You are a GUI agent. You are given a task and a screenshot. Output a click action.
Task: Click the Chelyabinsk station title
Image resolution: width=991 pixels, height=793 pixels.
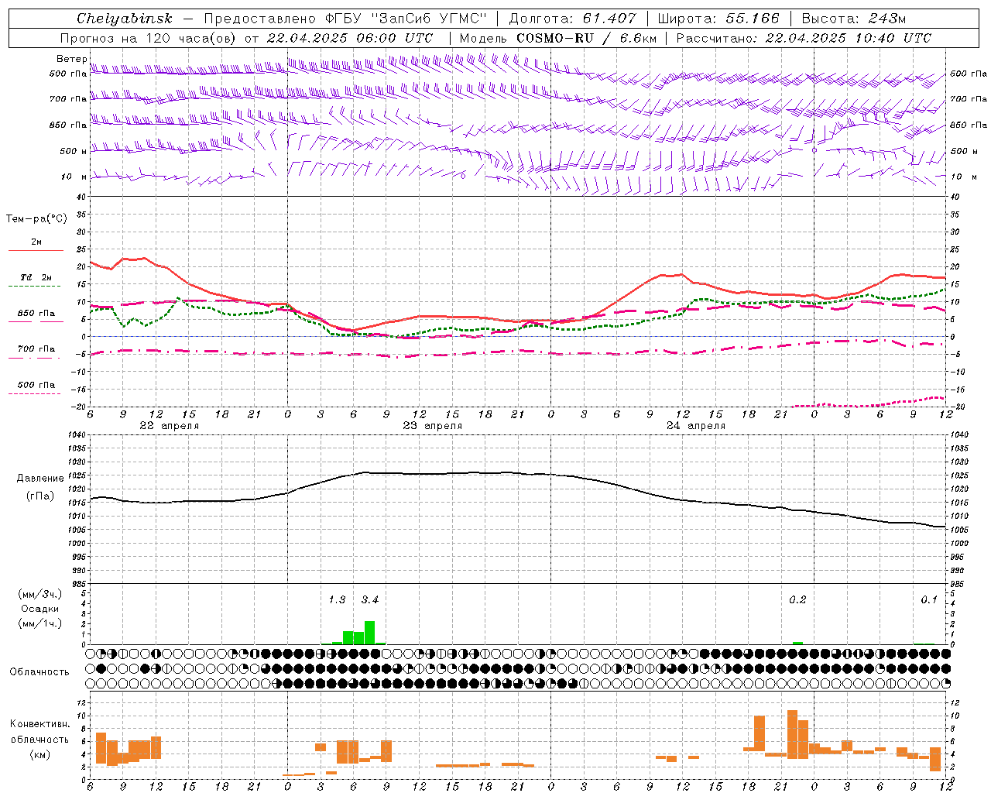(x=125, y=19)
